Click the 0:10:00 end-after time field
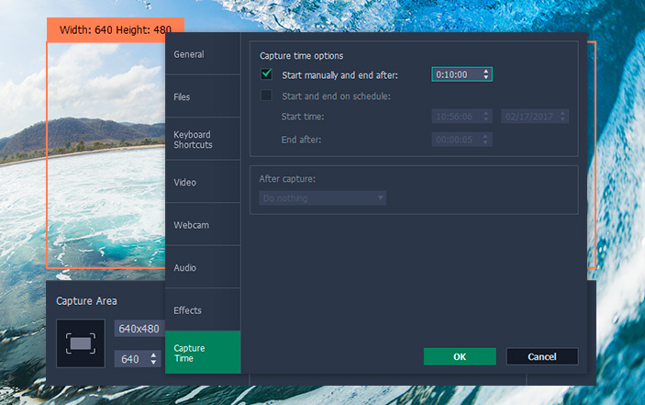The width and height of the screenshot is (645, 405). tap(456, 74)
